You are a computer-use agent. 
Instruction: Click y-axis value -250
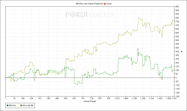[x=177, y=97]
